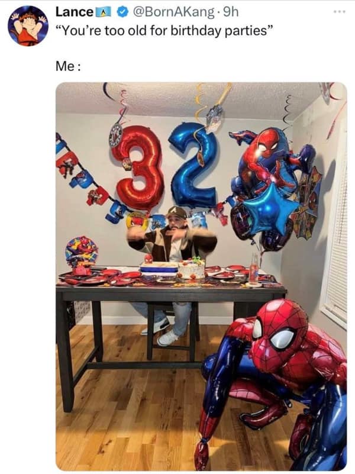Click the white birthday cake on the table
The image size is (355, 474).
191,269
